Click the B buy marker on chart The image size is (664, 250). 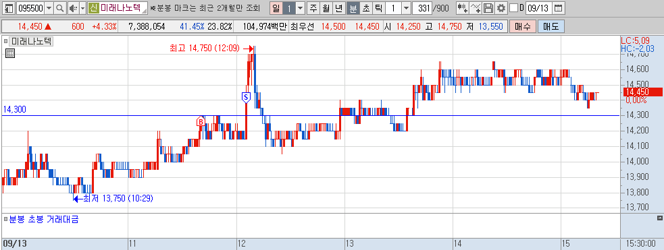(x=201, y=122)
